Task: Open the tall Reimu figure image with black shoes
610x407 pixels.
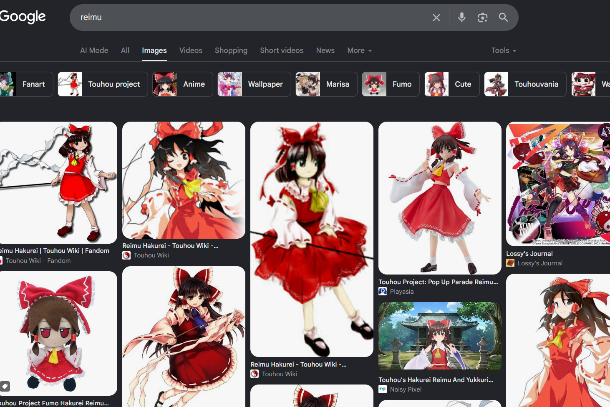Action: click(312, 239)
